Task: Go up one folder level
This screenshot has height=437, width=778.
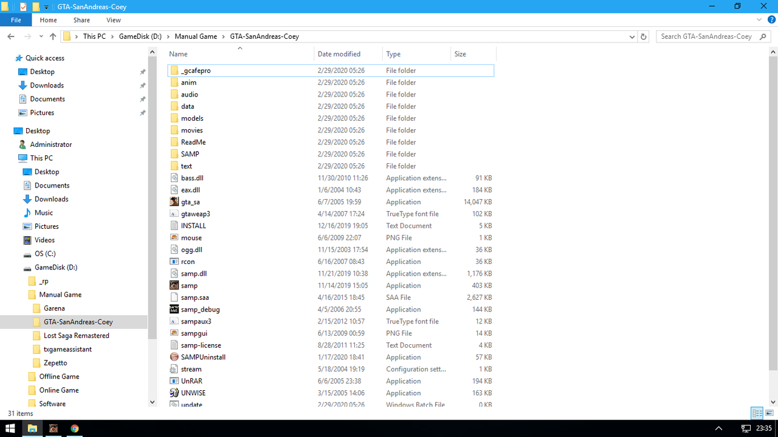Action: [53, 36]
